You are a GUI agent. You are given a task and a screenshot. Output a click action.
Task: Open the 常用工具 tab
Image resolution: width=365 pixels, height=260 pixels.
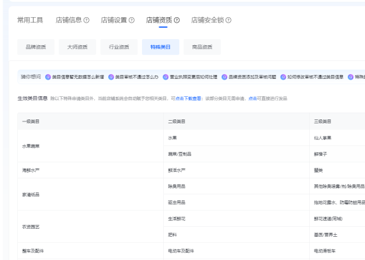click(x=30, y=21)
